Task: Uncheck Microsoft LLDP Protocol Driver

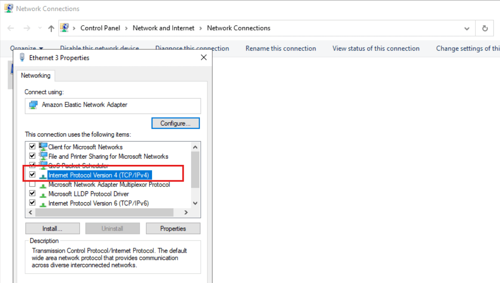Action: 32,194
